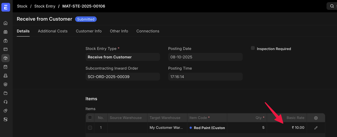Select the checkbox for item row 1

point(90,128)
